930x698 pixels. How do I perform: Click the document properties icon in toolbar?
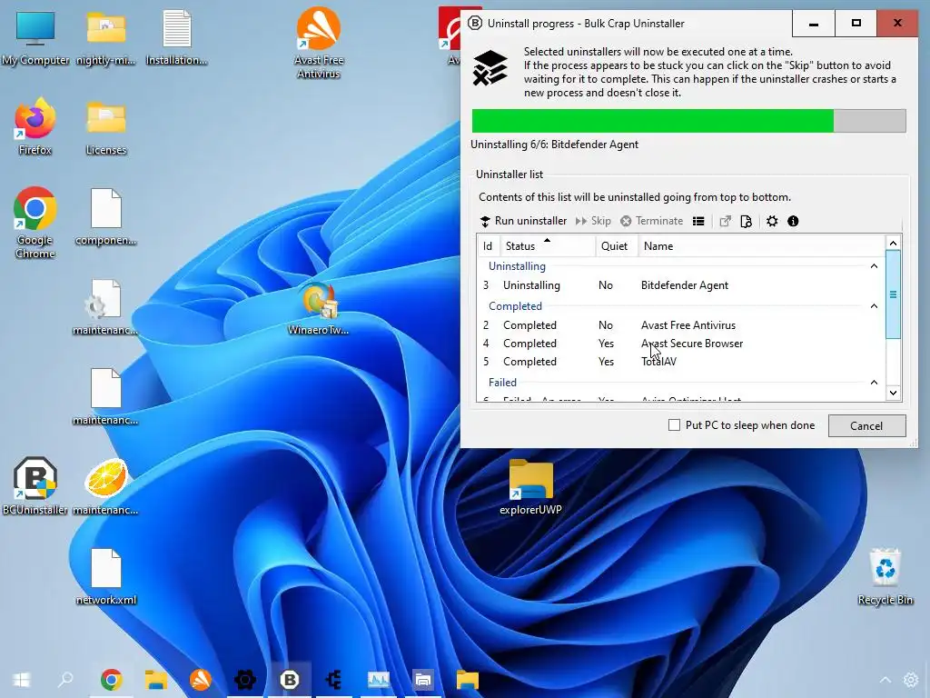pos(747,222)
